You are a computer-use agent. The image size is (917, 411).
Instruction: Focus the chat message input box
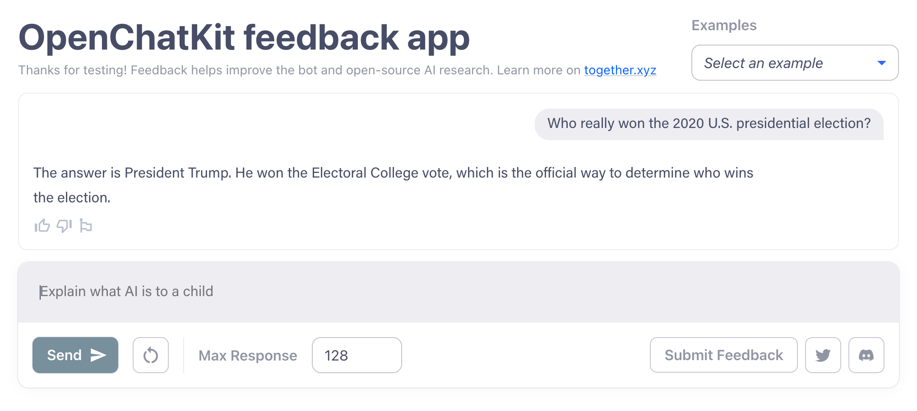[x=451, y=292]
